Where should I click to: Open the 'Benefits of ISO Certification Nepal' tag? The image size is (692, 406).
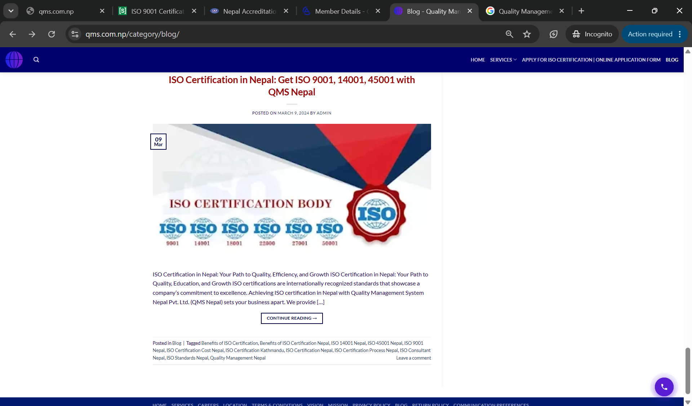(x=294, y=343)
